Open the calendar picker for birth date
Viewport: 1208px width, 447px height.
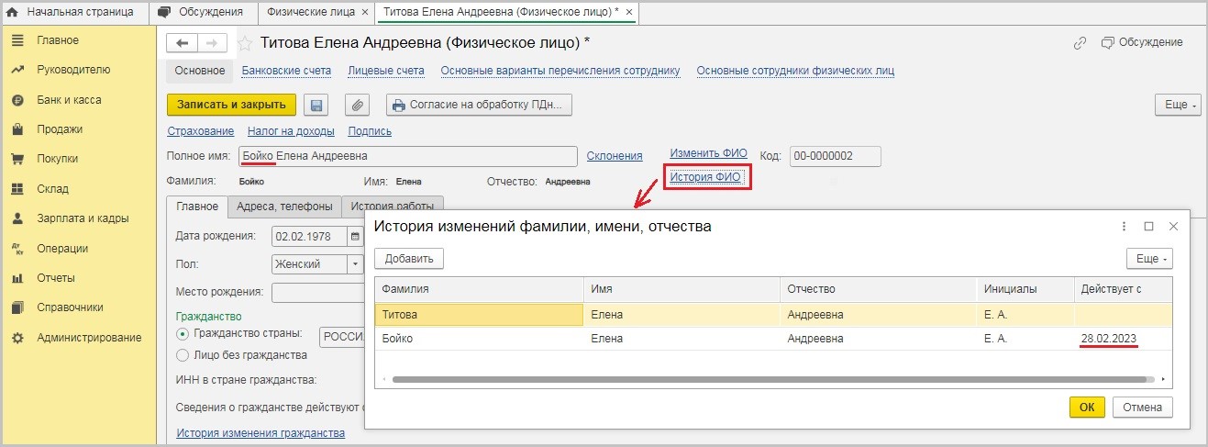point(354,237)
